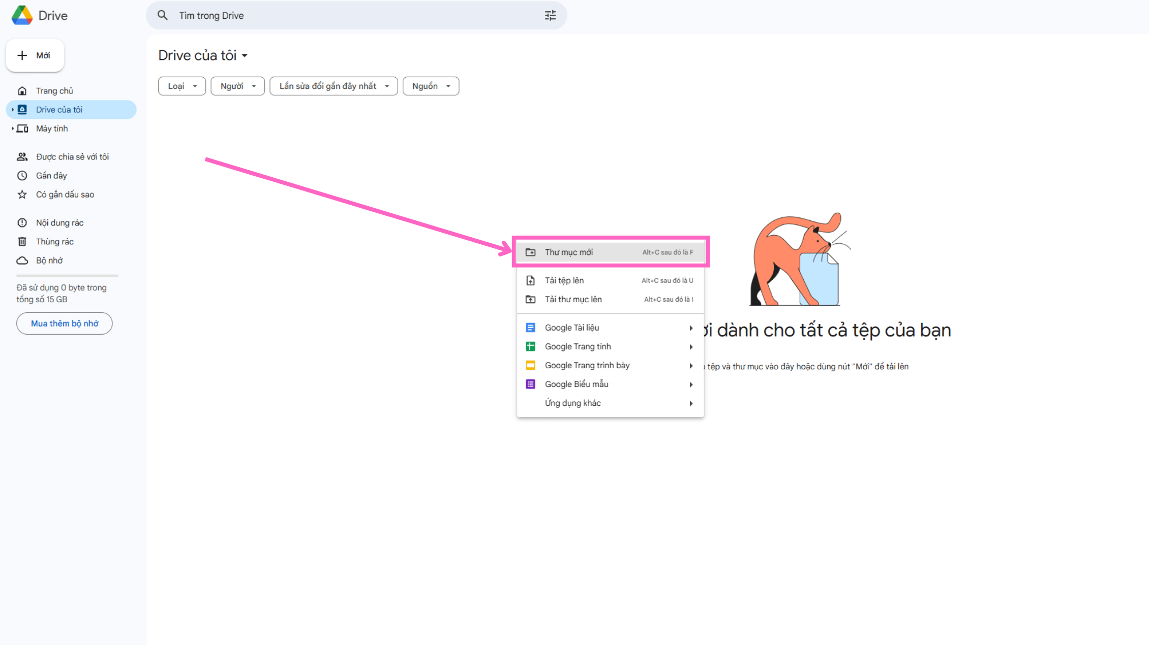Open the Nguồn source filter dropdown

pyautogui.click(x=430, y=86)
